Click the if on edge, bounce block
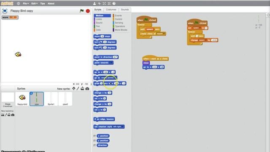The height and width of the screenshot is (152, 270). [104, 119]
